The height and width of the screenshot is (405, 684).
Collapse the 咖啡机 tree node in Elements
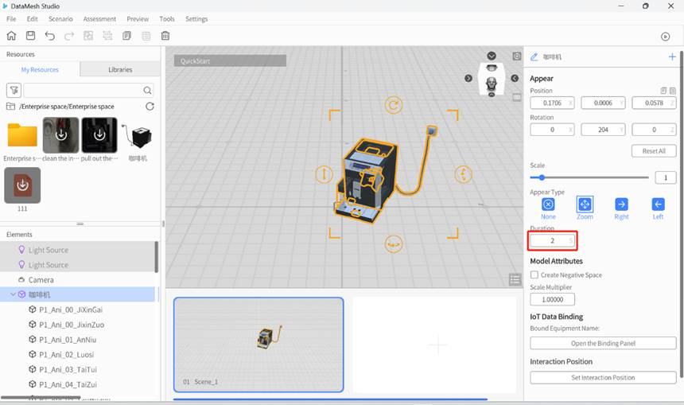tap(13, 294)
